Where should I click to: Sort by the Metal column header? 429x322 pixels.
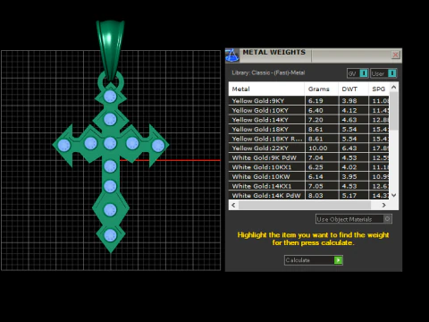tap(266, 89)
